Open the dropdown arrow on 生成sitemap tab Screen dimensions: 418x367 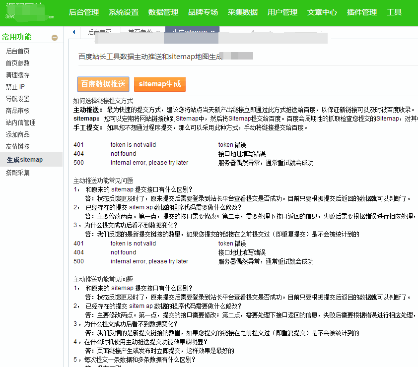coord(212,32)
